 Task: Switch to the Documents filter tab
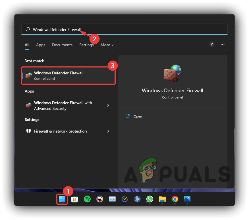click(62, 45)
